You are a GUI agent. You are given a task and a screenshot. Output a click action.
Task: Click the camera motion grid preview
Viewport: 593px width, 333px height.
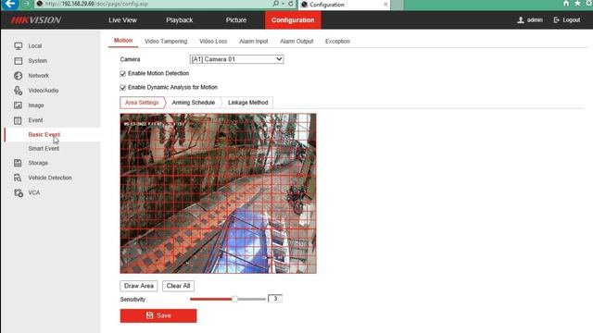pyautogui.click(x=219, y=193)
